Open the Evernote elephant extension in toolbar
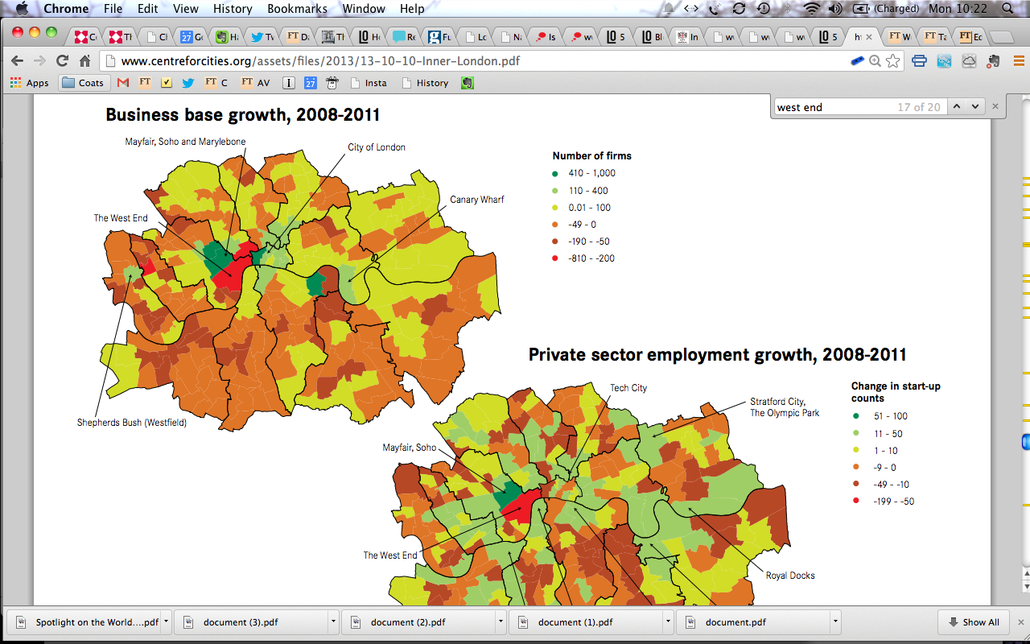 click(995, 61)
